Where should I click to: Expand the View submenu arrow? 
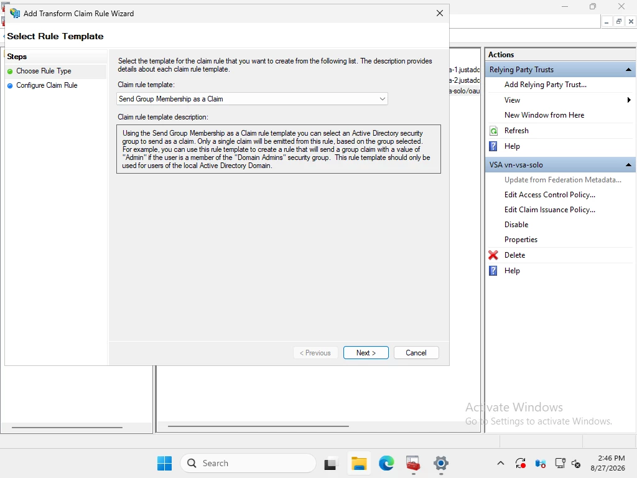[x=629, y=100]
